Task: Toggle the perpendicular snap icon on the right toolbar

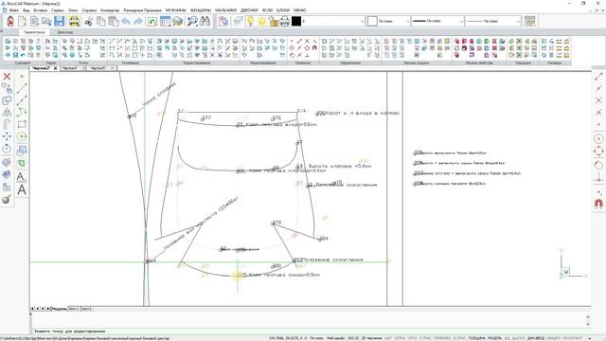Action: coord(598,177)
